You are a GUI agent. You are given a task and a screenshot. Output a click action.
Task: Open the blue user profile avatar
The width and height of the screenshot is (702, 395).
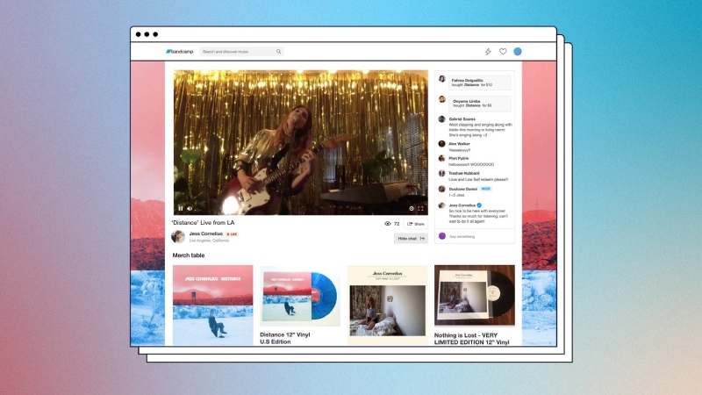[x=518, y=52]
